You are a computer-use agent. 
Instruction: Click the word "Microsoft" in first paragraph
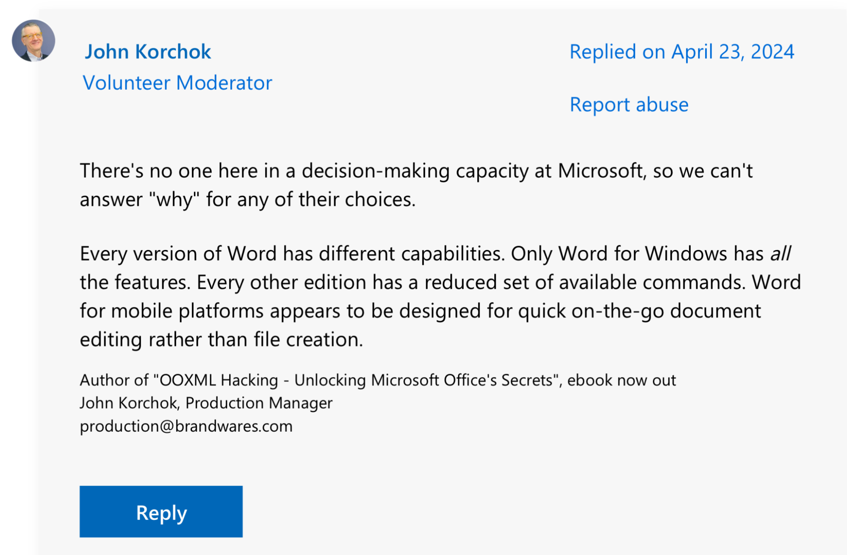point(600,171)
